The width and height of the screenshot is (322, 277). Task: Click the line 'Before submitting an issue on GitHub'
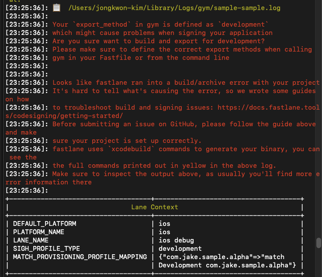tap(184, 124)
